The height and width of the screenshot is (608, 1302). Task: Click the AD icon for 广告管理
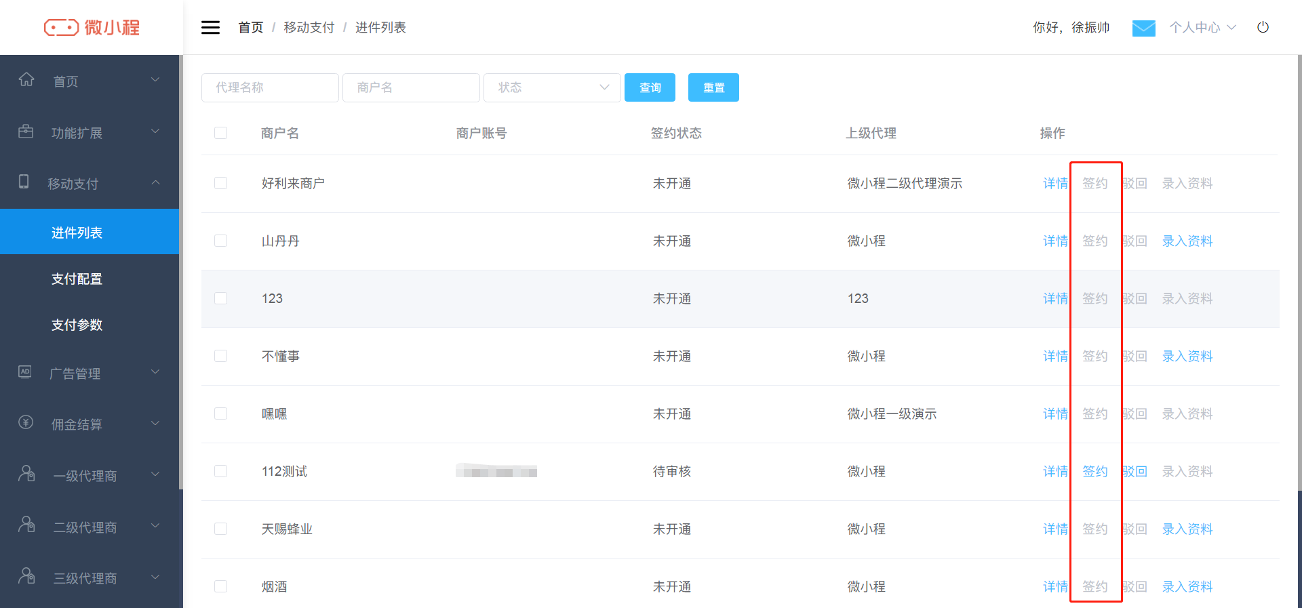coord(25,371)
